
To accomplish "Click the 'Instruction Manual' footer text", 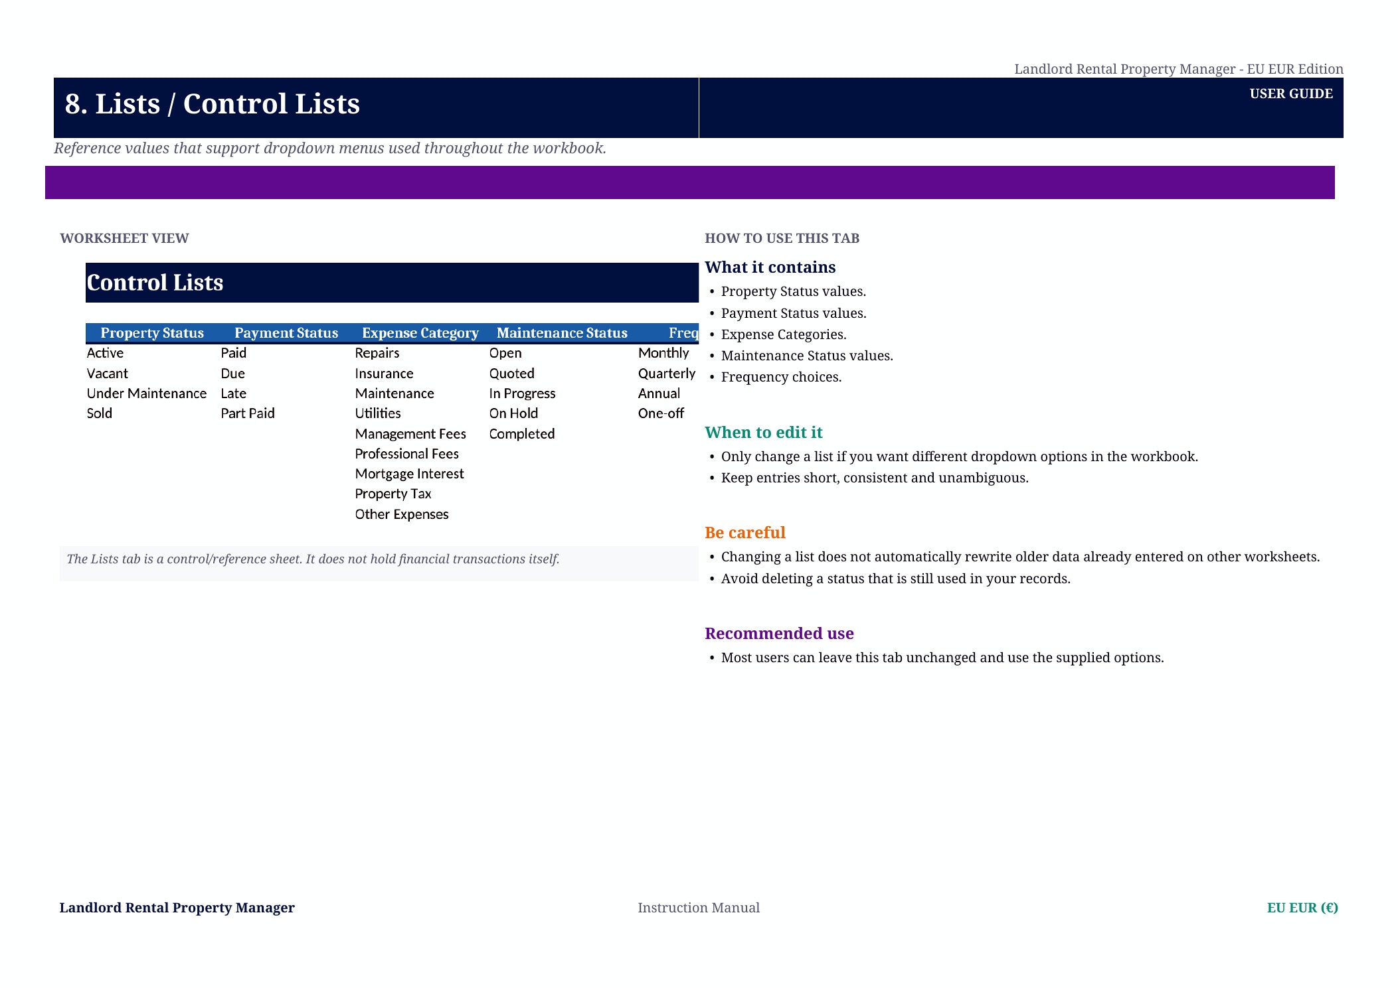I will click(698, 908).
